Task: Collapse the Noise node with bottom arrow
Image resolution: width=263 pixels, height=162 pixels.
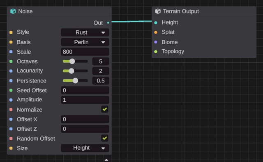Action: (x=106, y=160)
